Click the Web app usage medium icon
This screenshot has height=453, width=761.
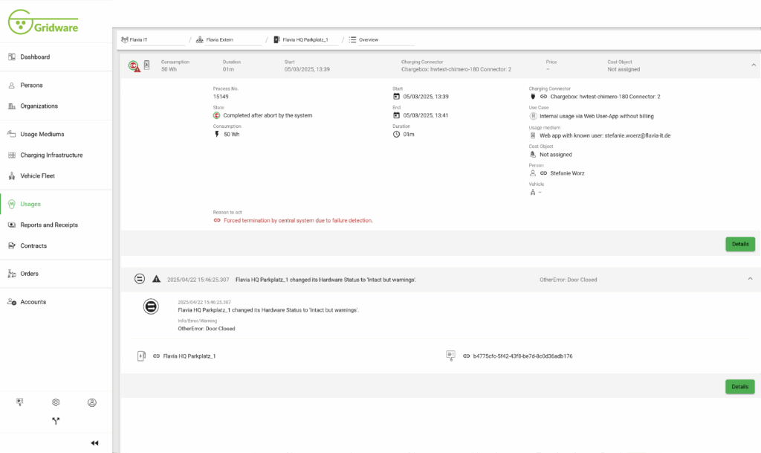533,135
